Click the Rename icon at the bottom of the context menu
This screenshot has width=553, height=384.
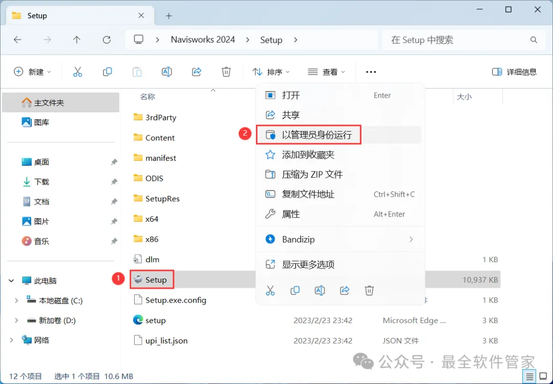320,290
